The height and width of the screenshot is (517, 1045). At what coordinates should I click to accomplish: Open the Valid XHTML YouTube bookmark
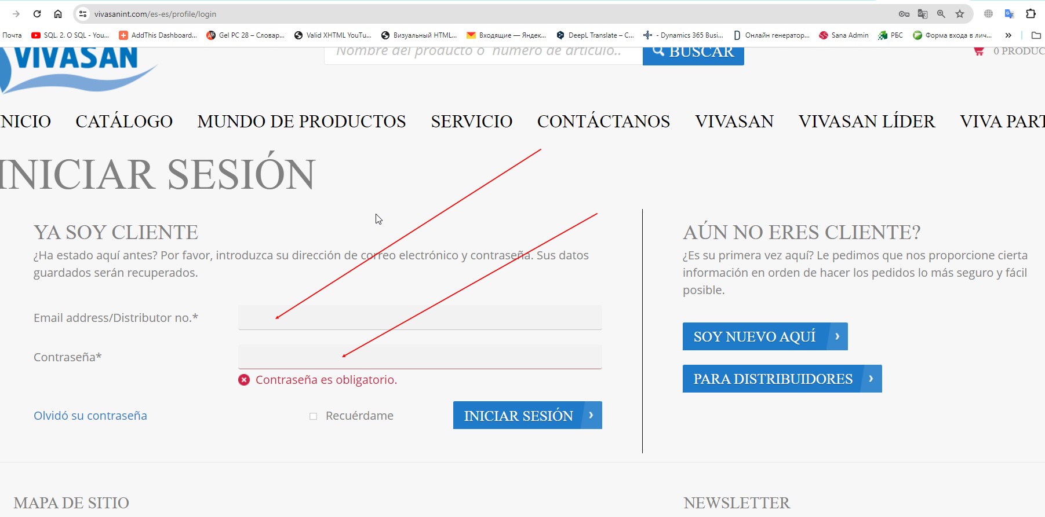click(x=333, y=35)
